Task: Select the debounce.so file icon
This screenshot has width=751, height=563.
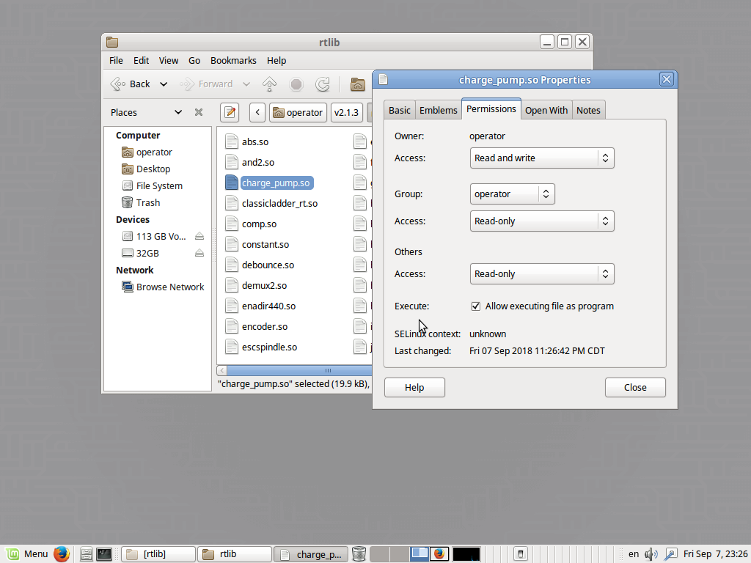Action: (x=231, y=265)
